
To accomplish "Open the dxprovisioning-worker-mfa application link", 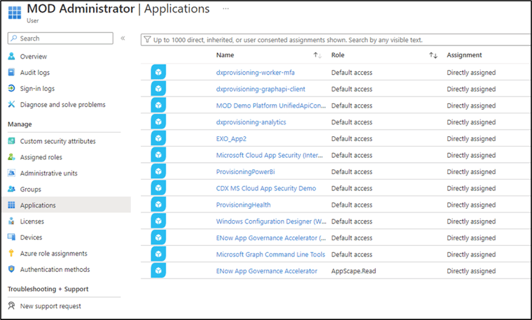I will point(255,73).
